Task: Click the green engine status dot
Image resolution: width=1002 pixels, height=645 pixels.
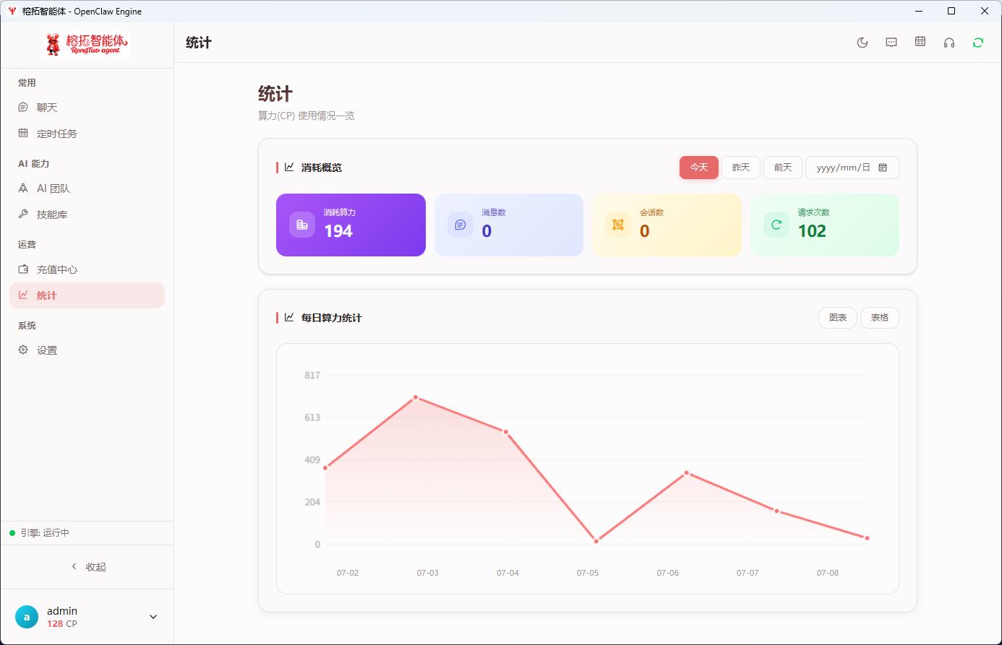Action: click(12, 533)
